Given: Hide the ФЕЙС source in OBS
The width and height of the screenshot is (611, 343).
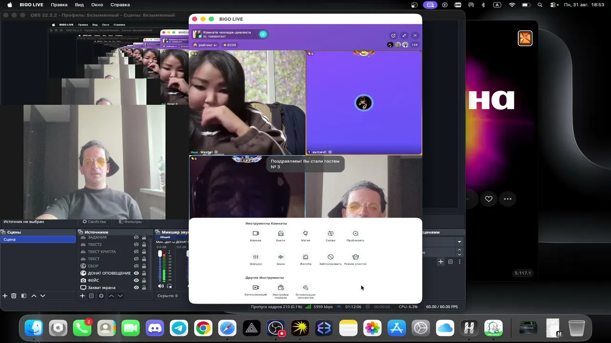Looking at the screenshot, I should [x=136, y=280].
